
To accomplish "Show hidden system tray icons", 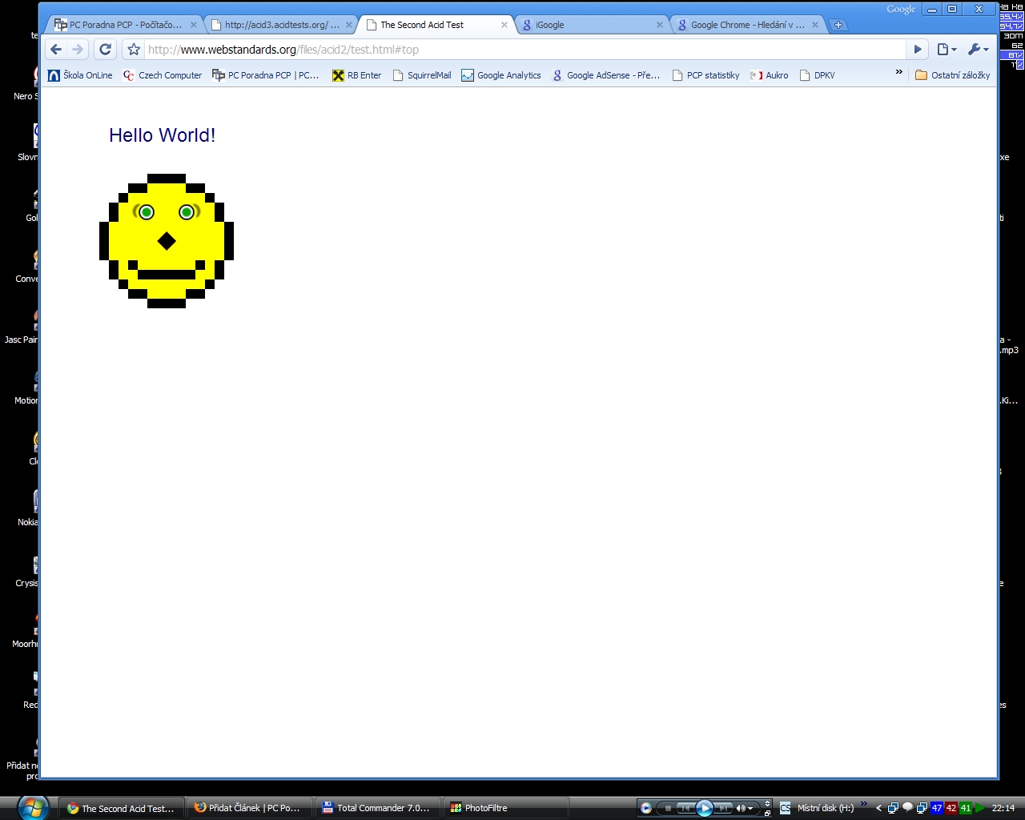I will coord(878,808).
